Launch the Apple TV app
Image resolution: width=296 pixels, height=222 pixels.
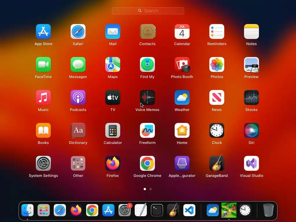click(113, 97)
